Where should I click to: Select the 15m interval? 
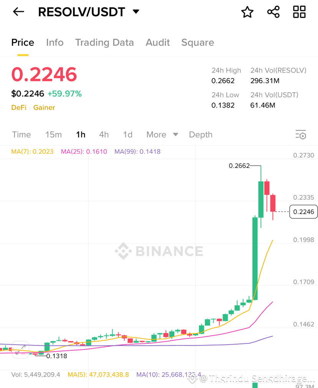pyautogui.click(x=53, y=134)
